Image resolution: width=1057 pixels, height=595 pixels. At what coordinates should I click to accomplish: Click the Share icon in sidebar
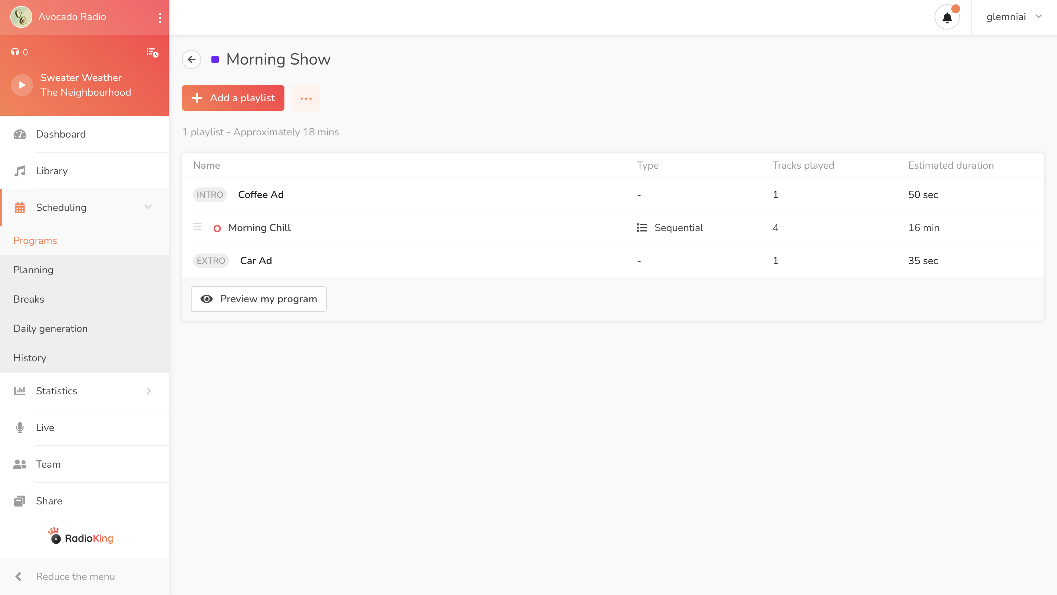20,501
